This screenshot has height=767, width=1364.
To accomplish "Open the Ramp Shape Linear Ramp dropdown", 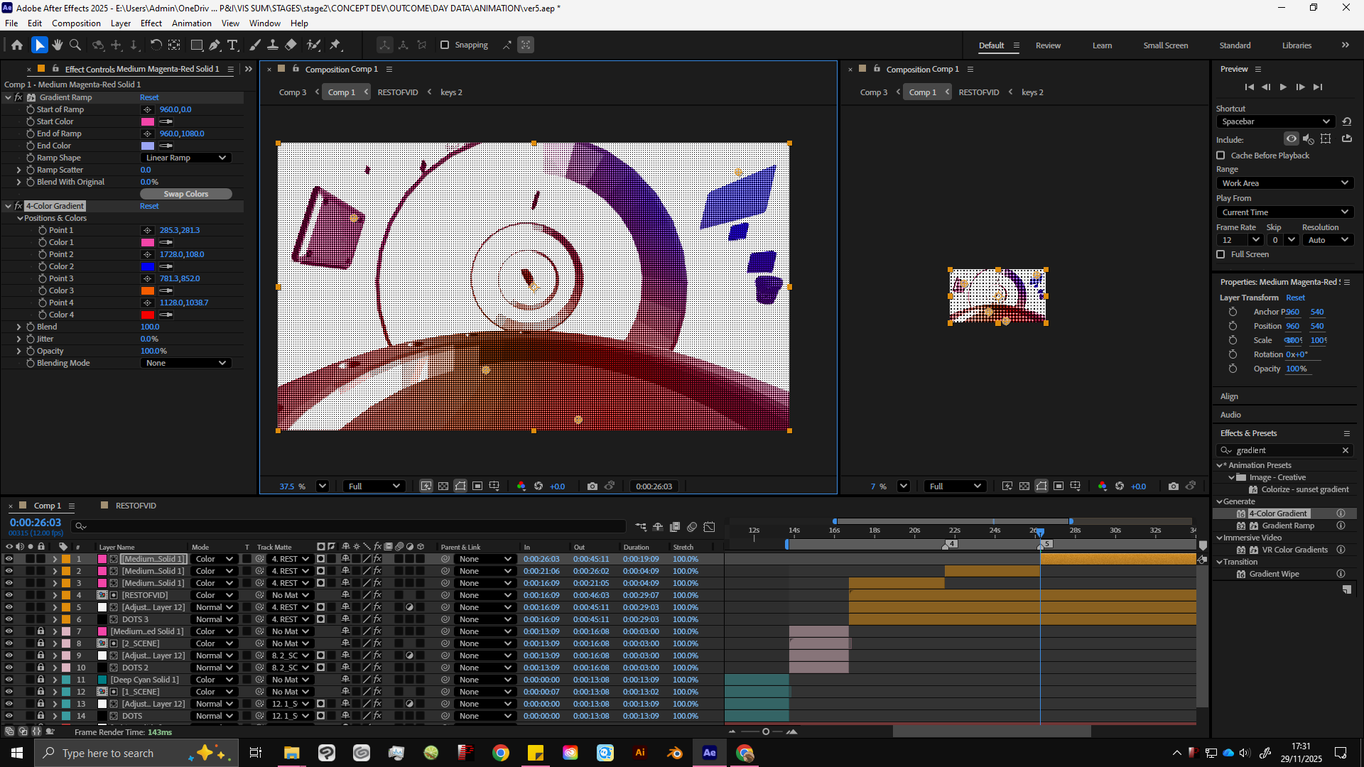I will point(185,158).
